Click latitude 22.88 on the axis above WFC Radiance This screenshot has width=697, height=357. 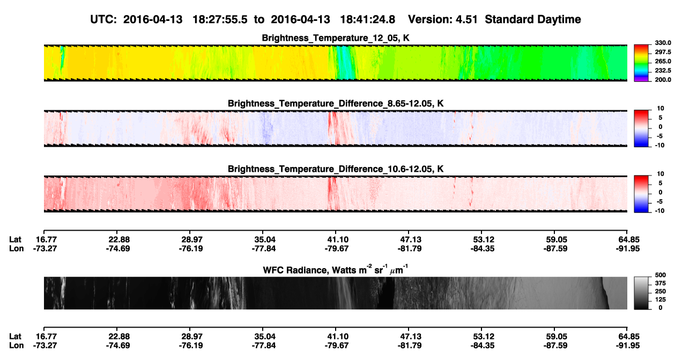pos(117,239)
